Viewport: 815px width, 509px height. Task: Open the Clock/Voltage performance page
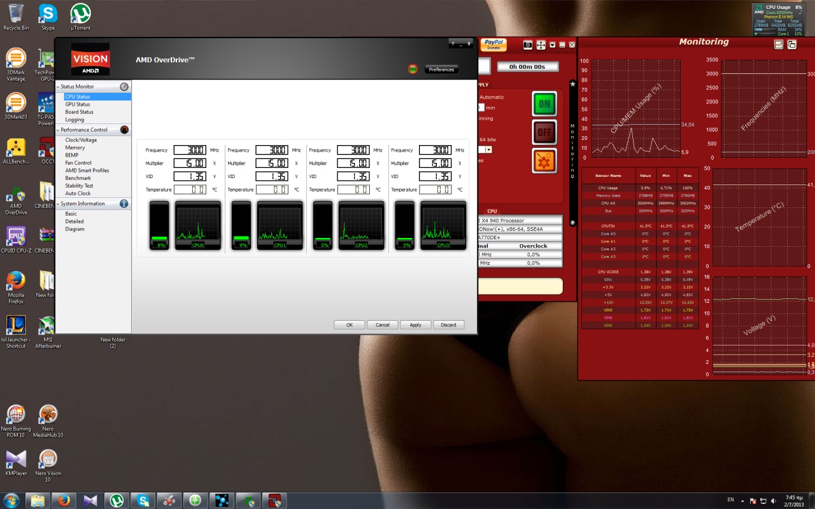81,140
